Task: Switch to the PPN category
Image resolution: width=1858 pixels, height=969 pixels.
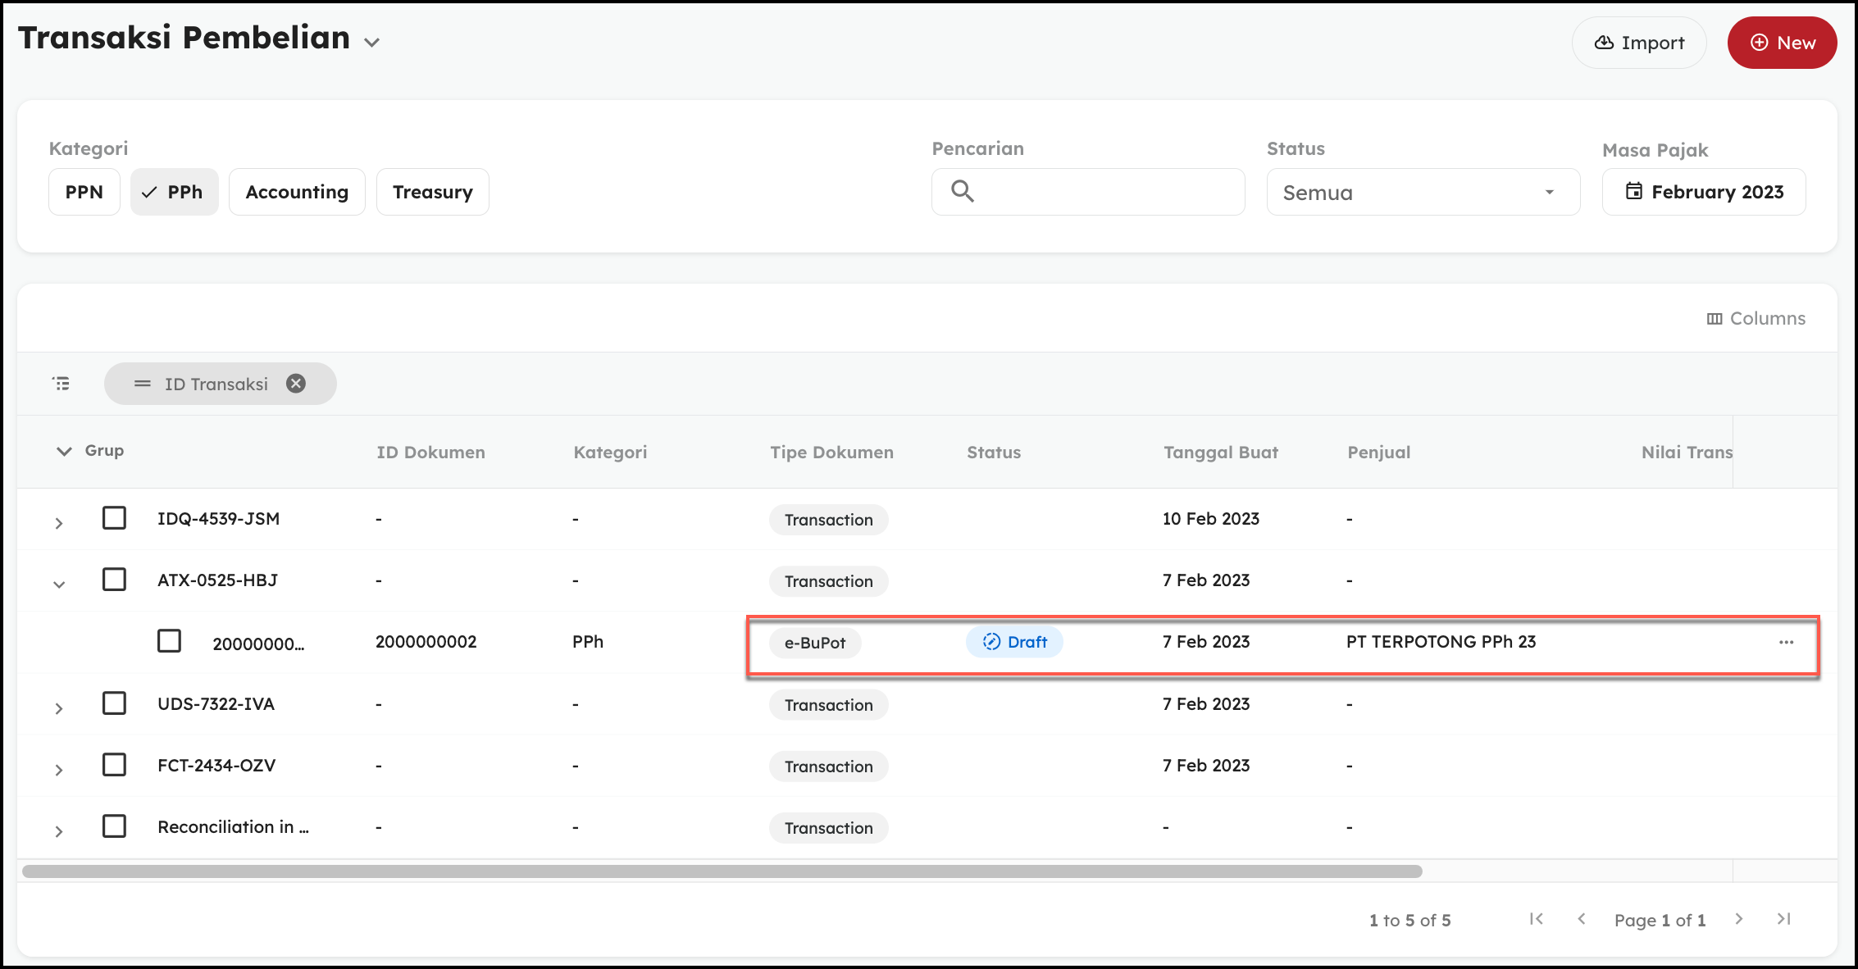Action: pos(84,192)
